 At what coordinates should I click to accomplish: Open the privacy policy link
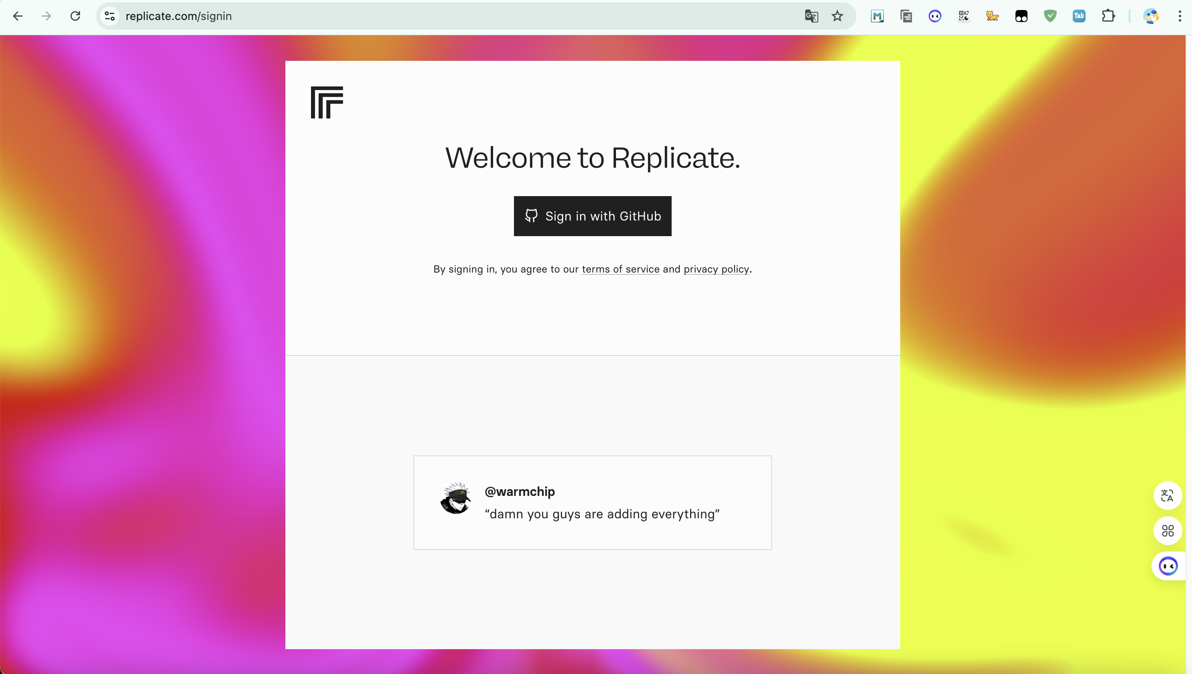tap(716, 269)
